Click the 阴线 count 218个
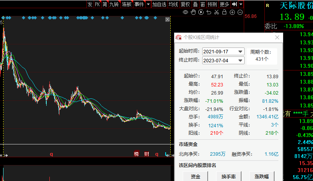The width and height of the screenshot is (313, 181). (272, 133)
